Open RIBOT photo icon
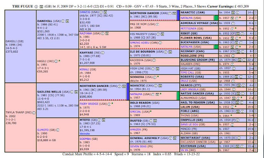 pyautogui.click(x=238, y=34)
